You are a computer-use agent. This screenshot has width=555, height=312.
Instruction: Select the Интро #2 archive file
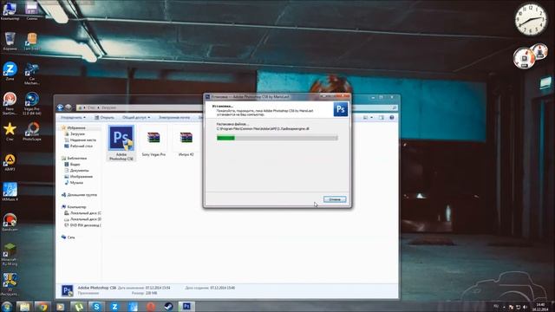coord(186,143)
